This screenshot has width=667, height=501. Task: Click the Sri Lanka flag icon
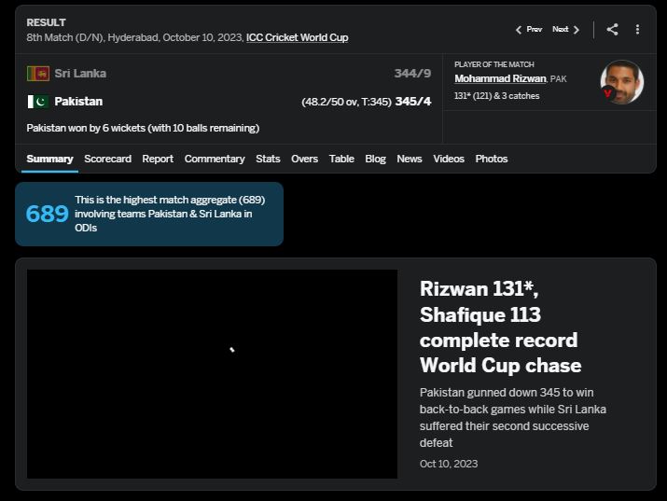37,74
